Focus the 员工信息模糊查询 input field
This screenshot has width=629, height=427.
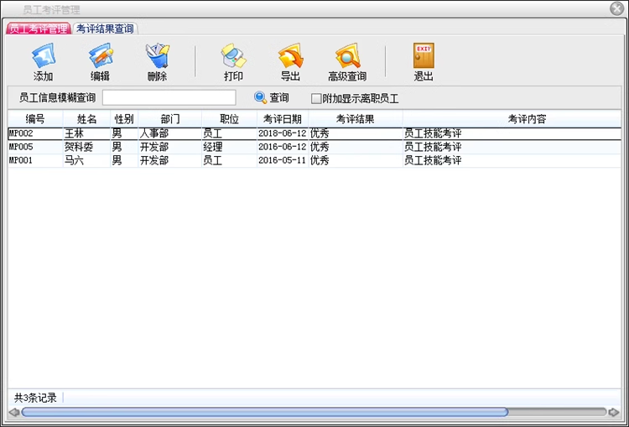click(x=169, y=97)
